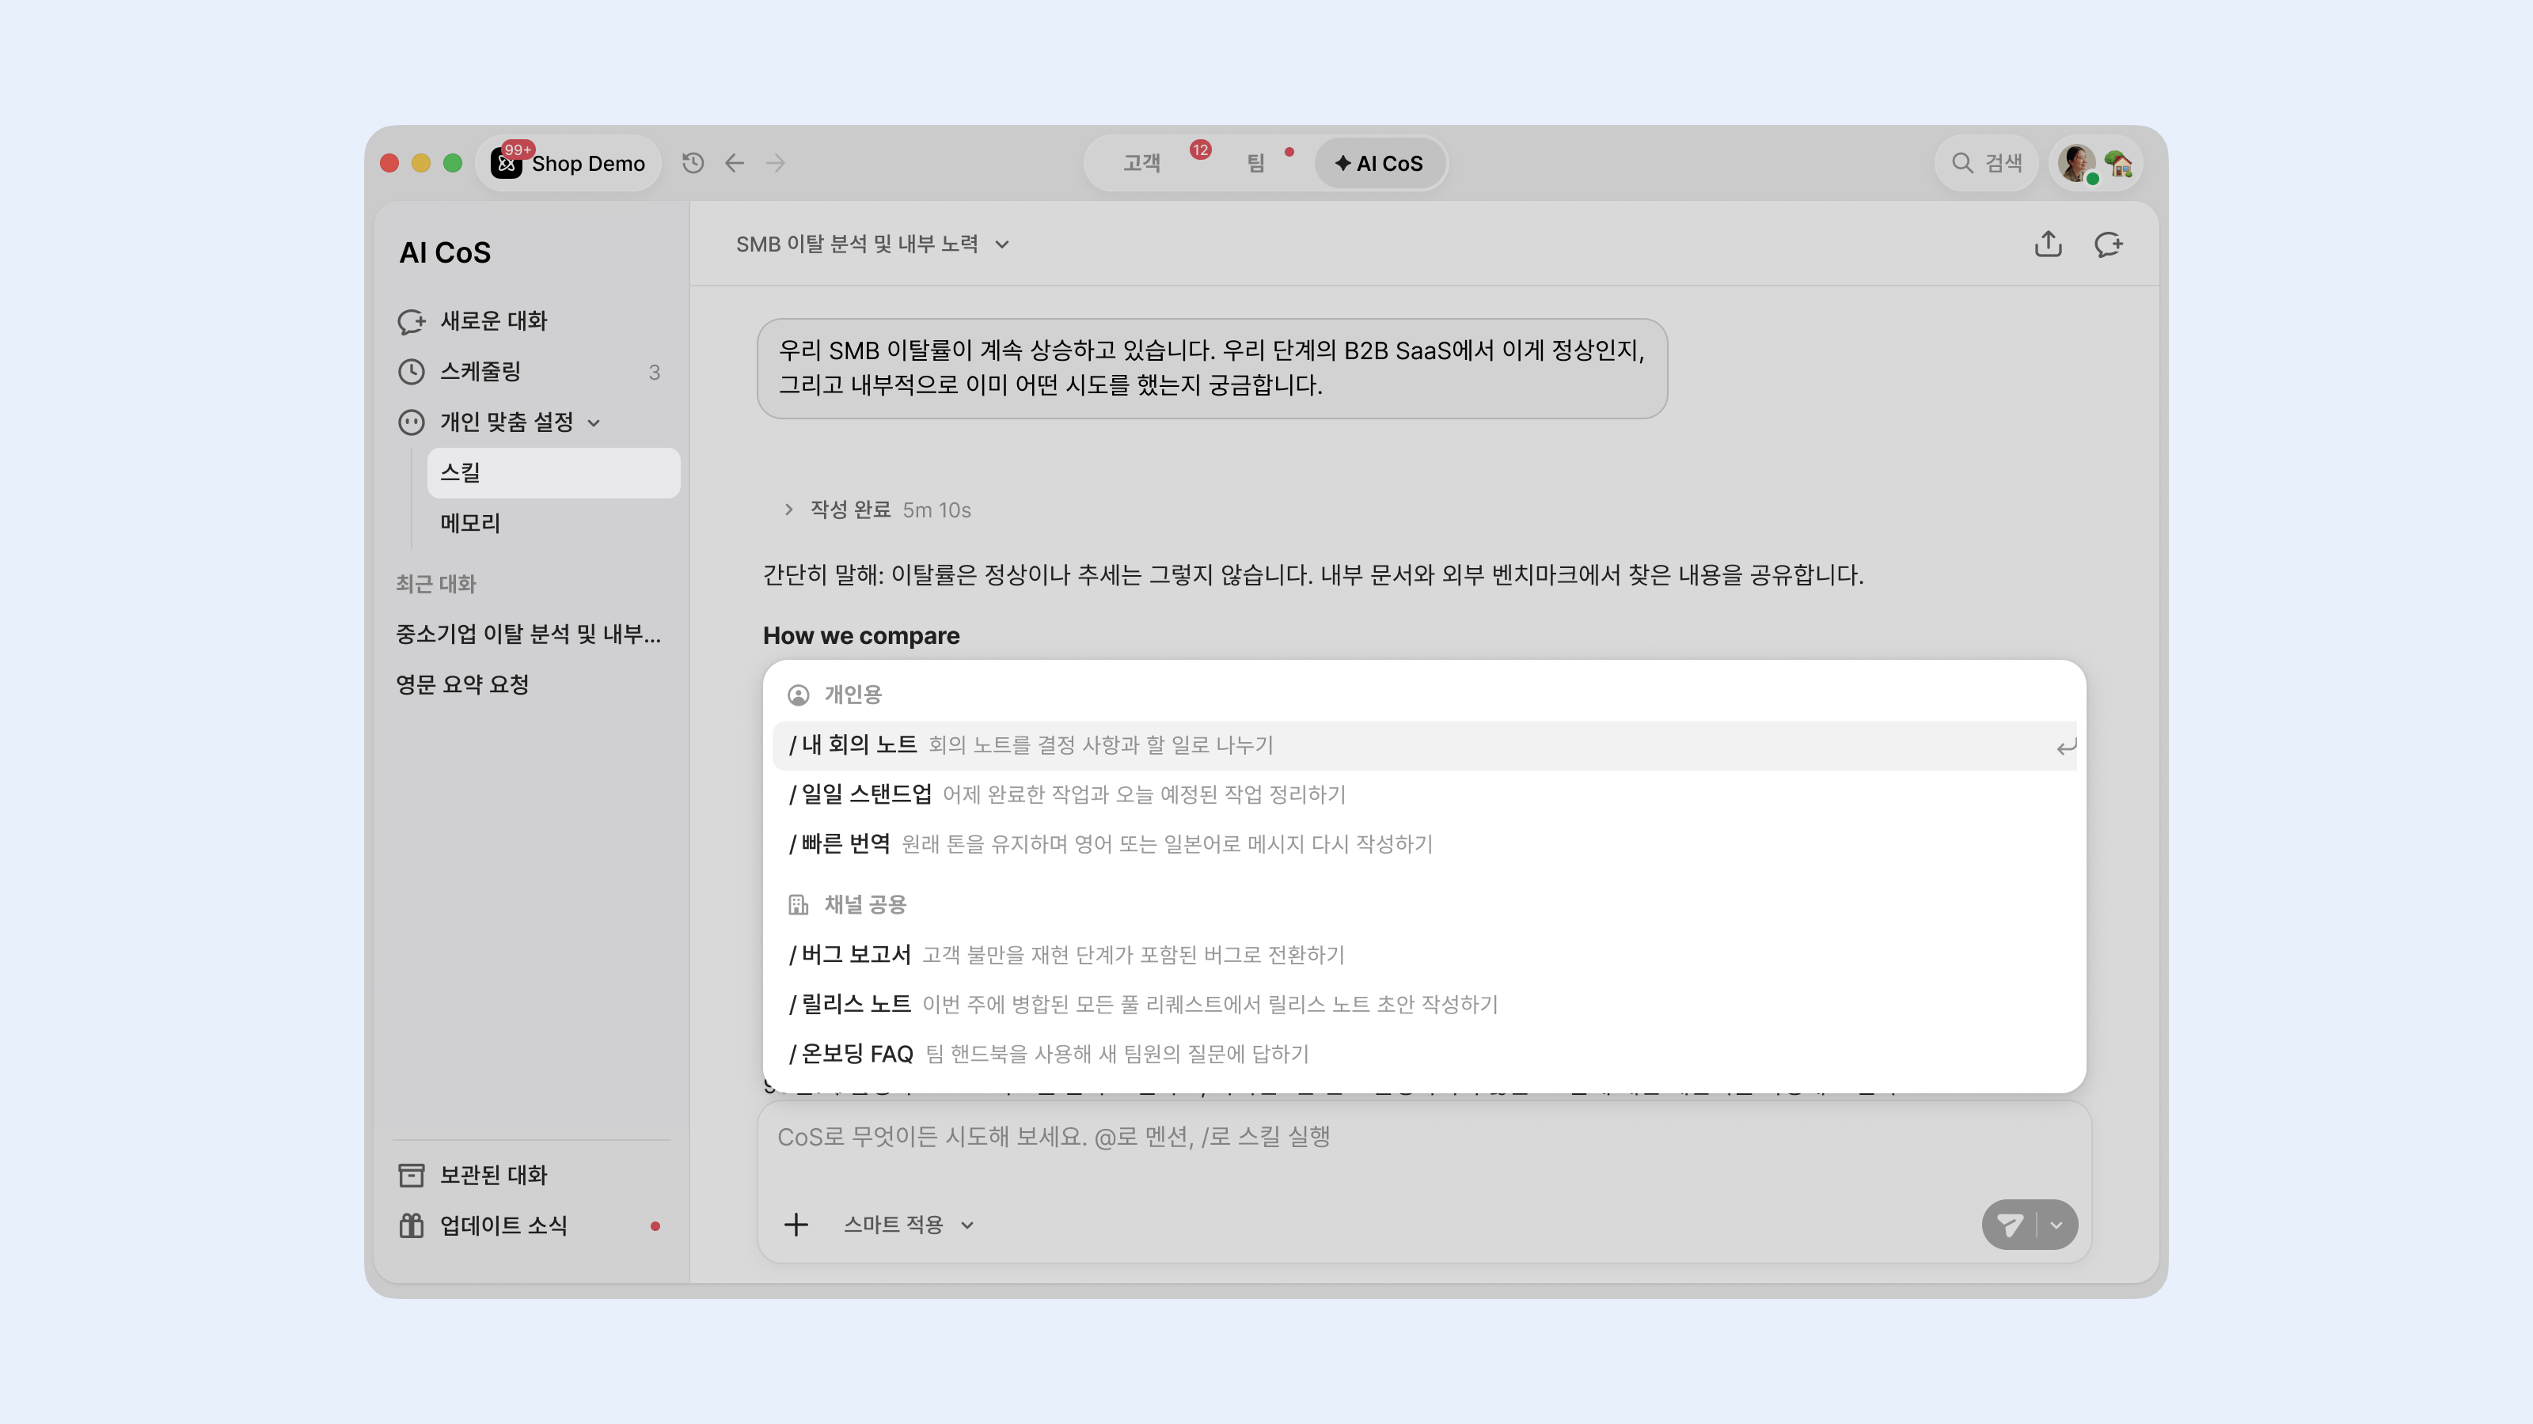The height and width of the screenshot is (1424, 2533).
Task: Click the 검색 search field
Action: 1988,163
